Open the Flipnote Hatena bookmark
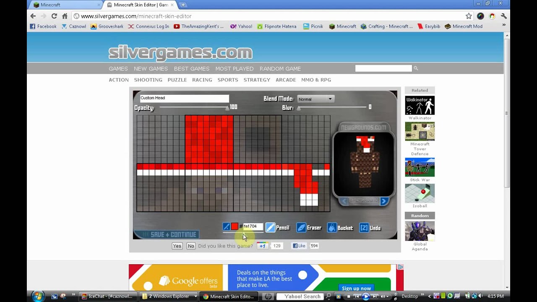The width and height of the screenshot is (537, 302). (277, 26)
